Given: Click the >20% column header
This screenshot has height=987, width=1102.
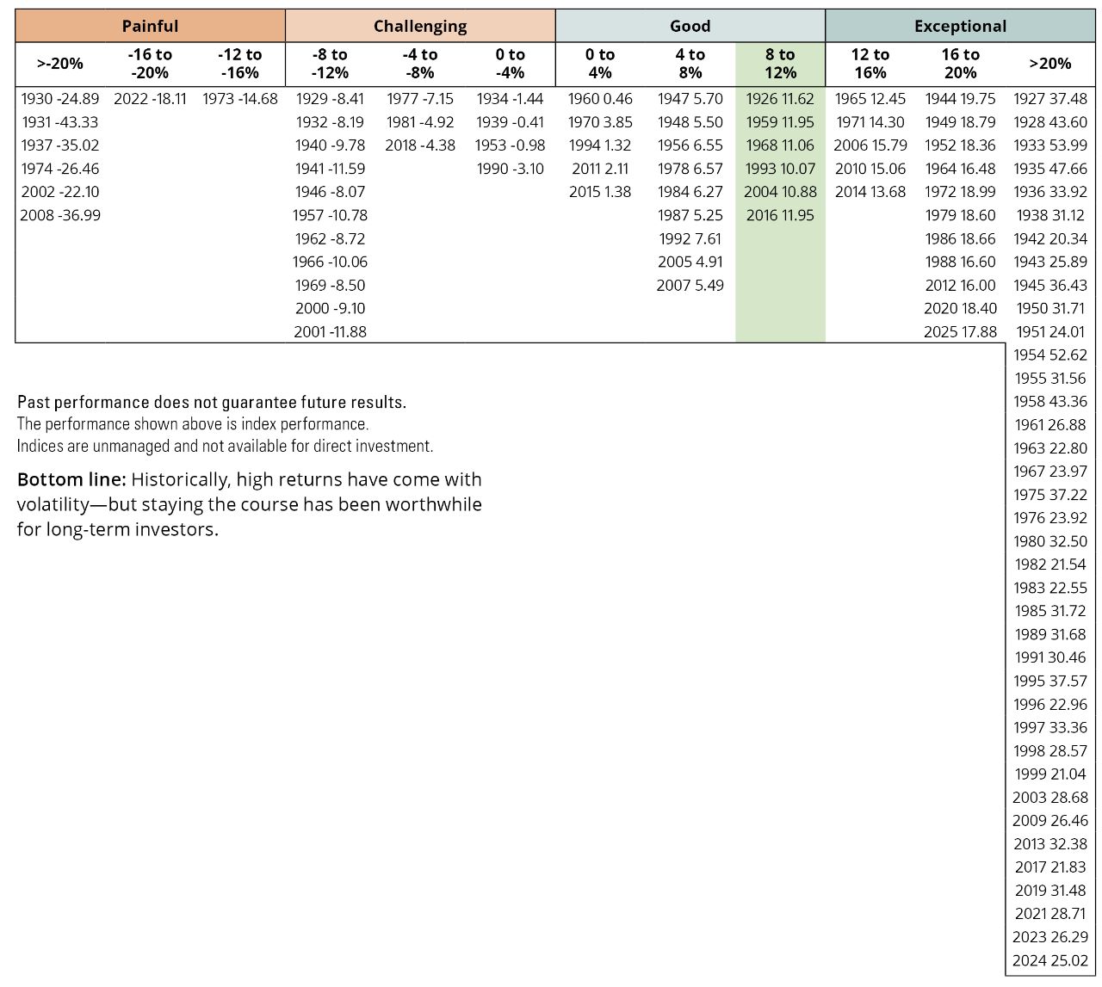Looking at the screenshot, I should pos(1050,64).
